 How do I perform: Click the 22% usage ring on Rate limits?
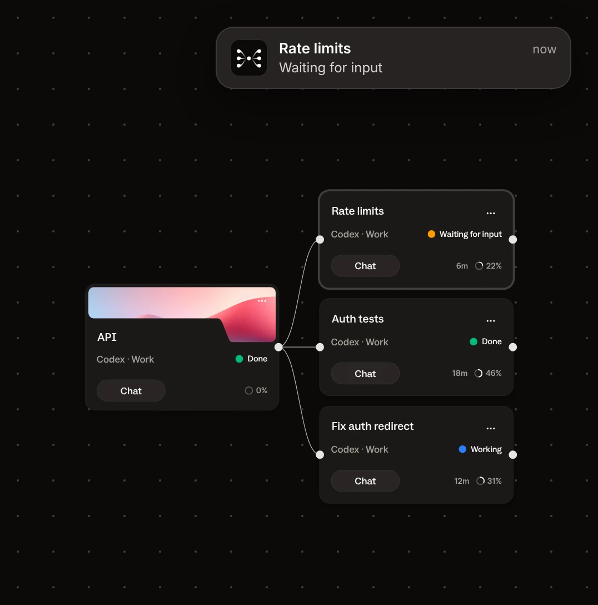479,266
